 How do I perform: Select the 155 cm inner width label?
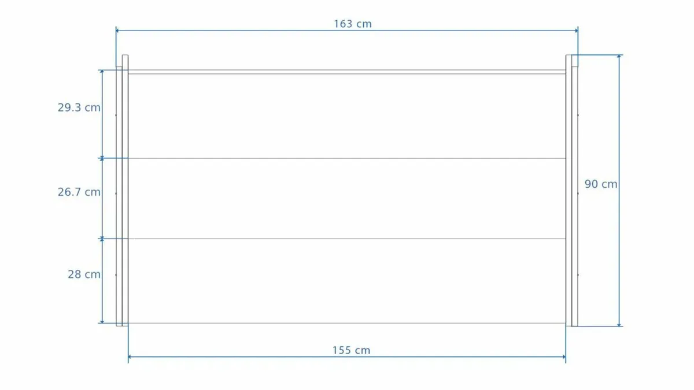click(x=351, y=350)
